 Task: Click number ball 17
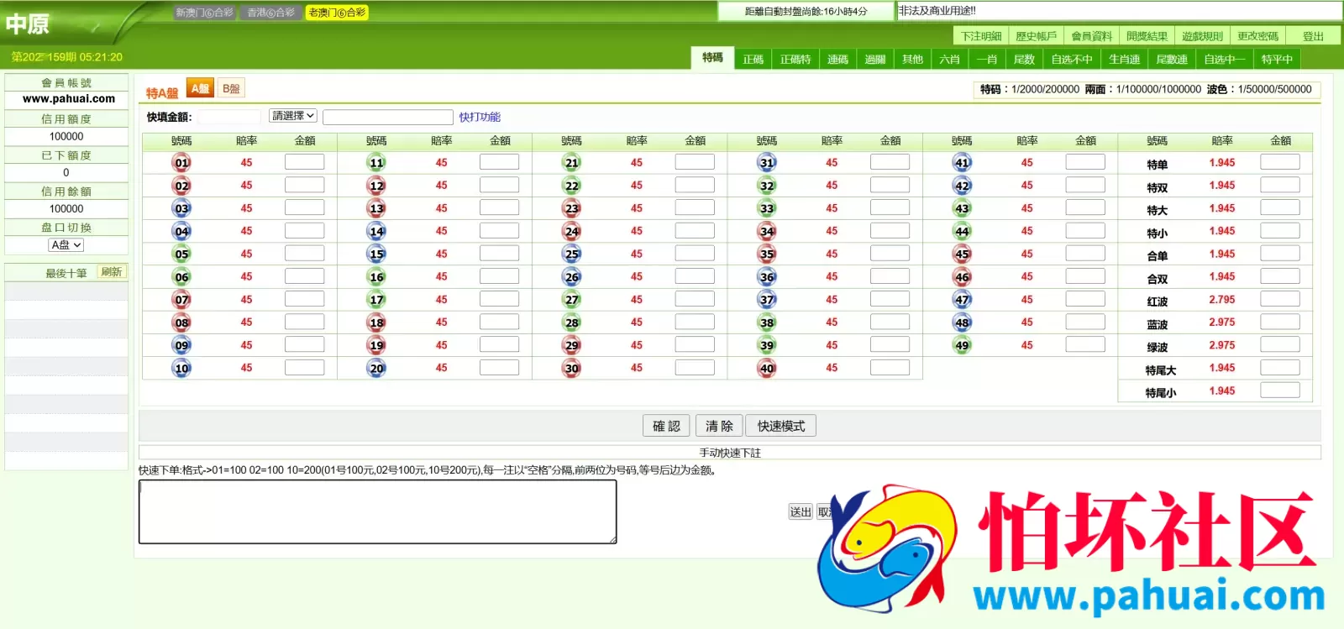pyautogui.click(x=376, y=300)
